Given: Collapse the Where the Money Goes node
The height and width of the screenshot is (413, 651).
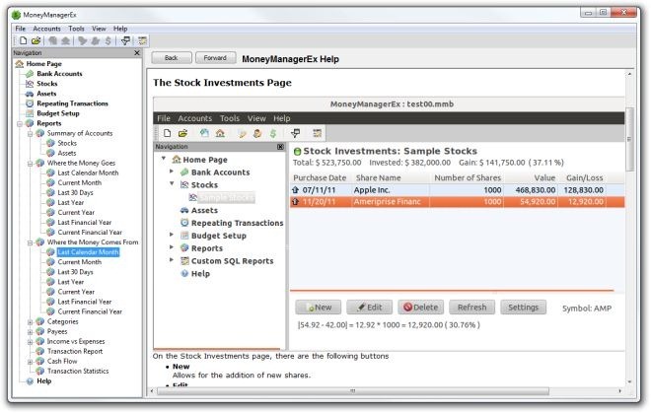Looking at the screenshot, I should 29,163.
